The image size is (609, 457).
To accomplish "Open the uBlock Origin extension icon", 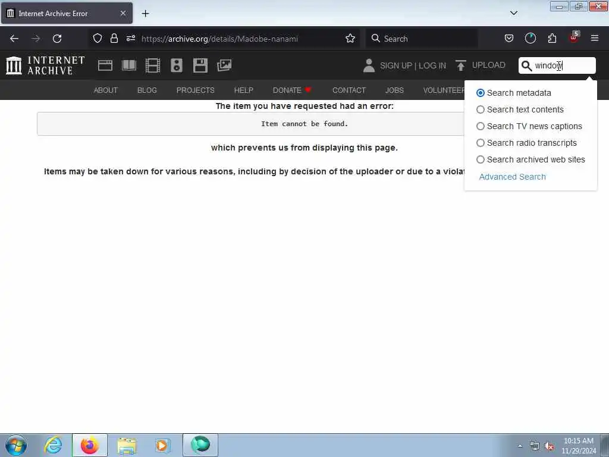I will [x=574, y=37].
